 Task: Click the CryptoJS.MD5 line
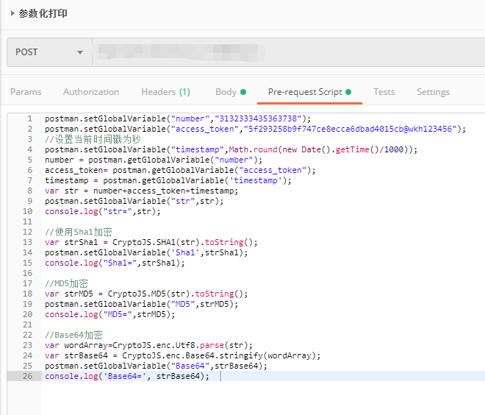pos(146,294)
